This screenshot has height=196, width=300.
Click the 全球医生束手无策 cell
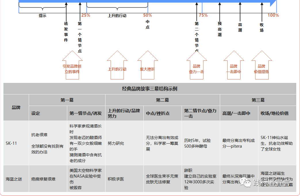[162, 179]
